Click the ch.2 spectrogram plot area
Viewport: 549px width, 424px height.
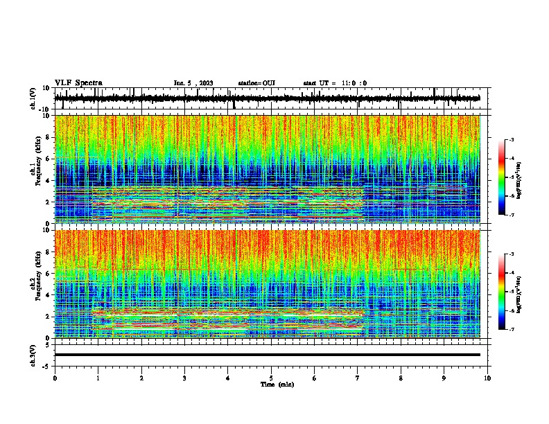coord(268,284)
